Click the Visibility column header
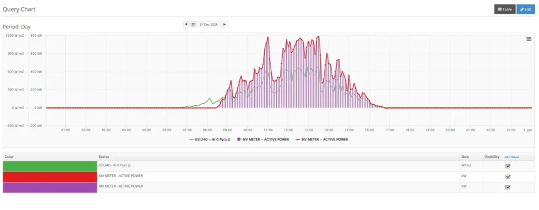The width and height of the screenshot is (539, 210). (x=492, y=157)
